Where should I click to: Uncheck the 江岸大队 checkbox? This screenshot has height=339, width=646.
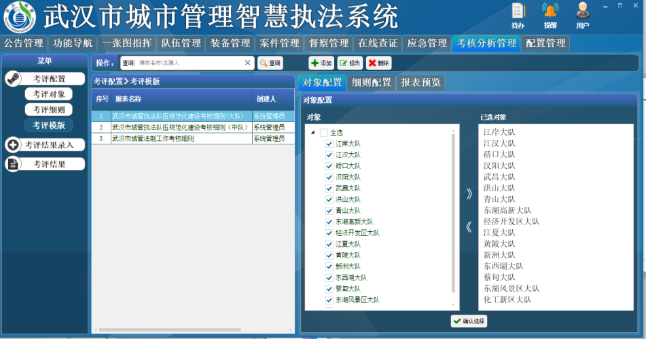click(x=329, y=144)
